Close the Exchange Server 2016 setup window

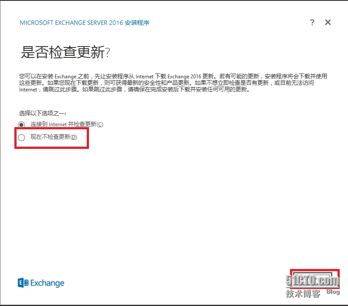(328, 22)
